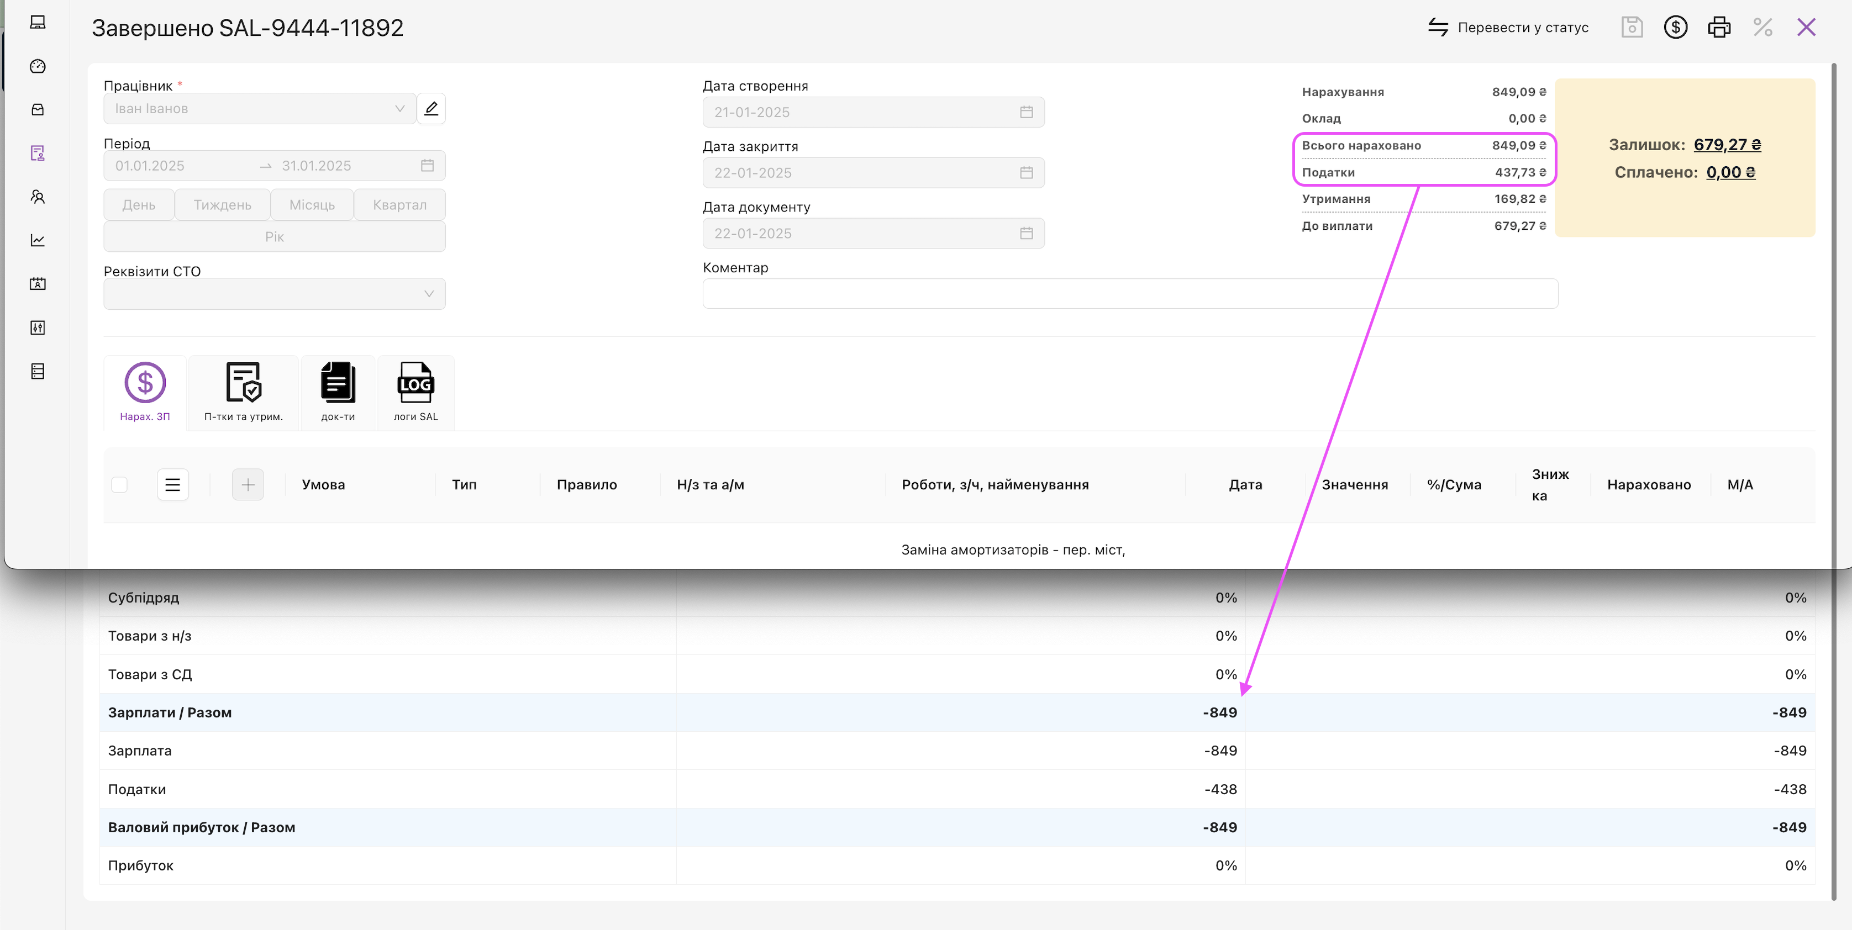Click the Залишок 679,27 ₴ link
Screen dimensions: 1852x930
tap(1727, 145)
